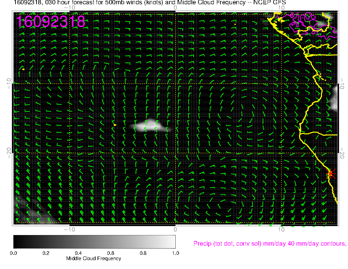Image resolution: width=348 pixels, height=269 pixels.
Task: Click the yellow island dot near left map edge
Action: tap(23, 69)
